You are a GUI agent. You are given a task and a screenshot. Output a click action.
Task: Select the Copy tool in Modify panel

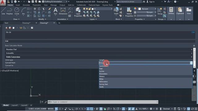coord(35,12)
